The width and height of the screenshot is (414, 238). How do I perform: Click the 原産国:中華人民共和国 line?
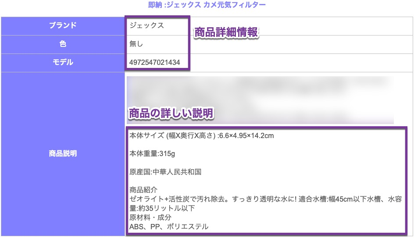pyautogui.click(x=165, y=172)
